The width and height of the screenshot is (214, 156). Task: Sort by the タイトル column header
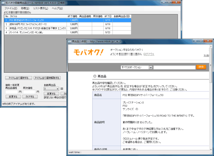(38, 16)
